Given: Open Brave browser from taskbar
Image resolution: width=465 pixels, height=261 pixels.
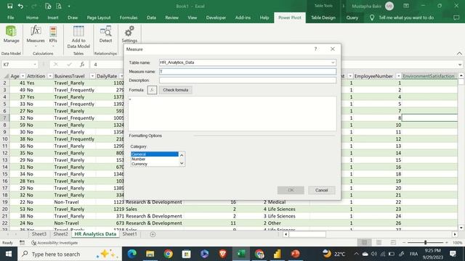Looking at the screenshot, I should pyautogui.click(x=223, y=254).
